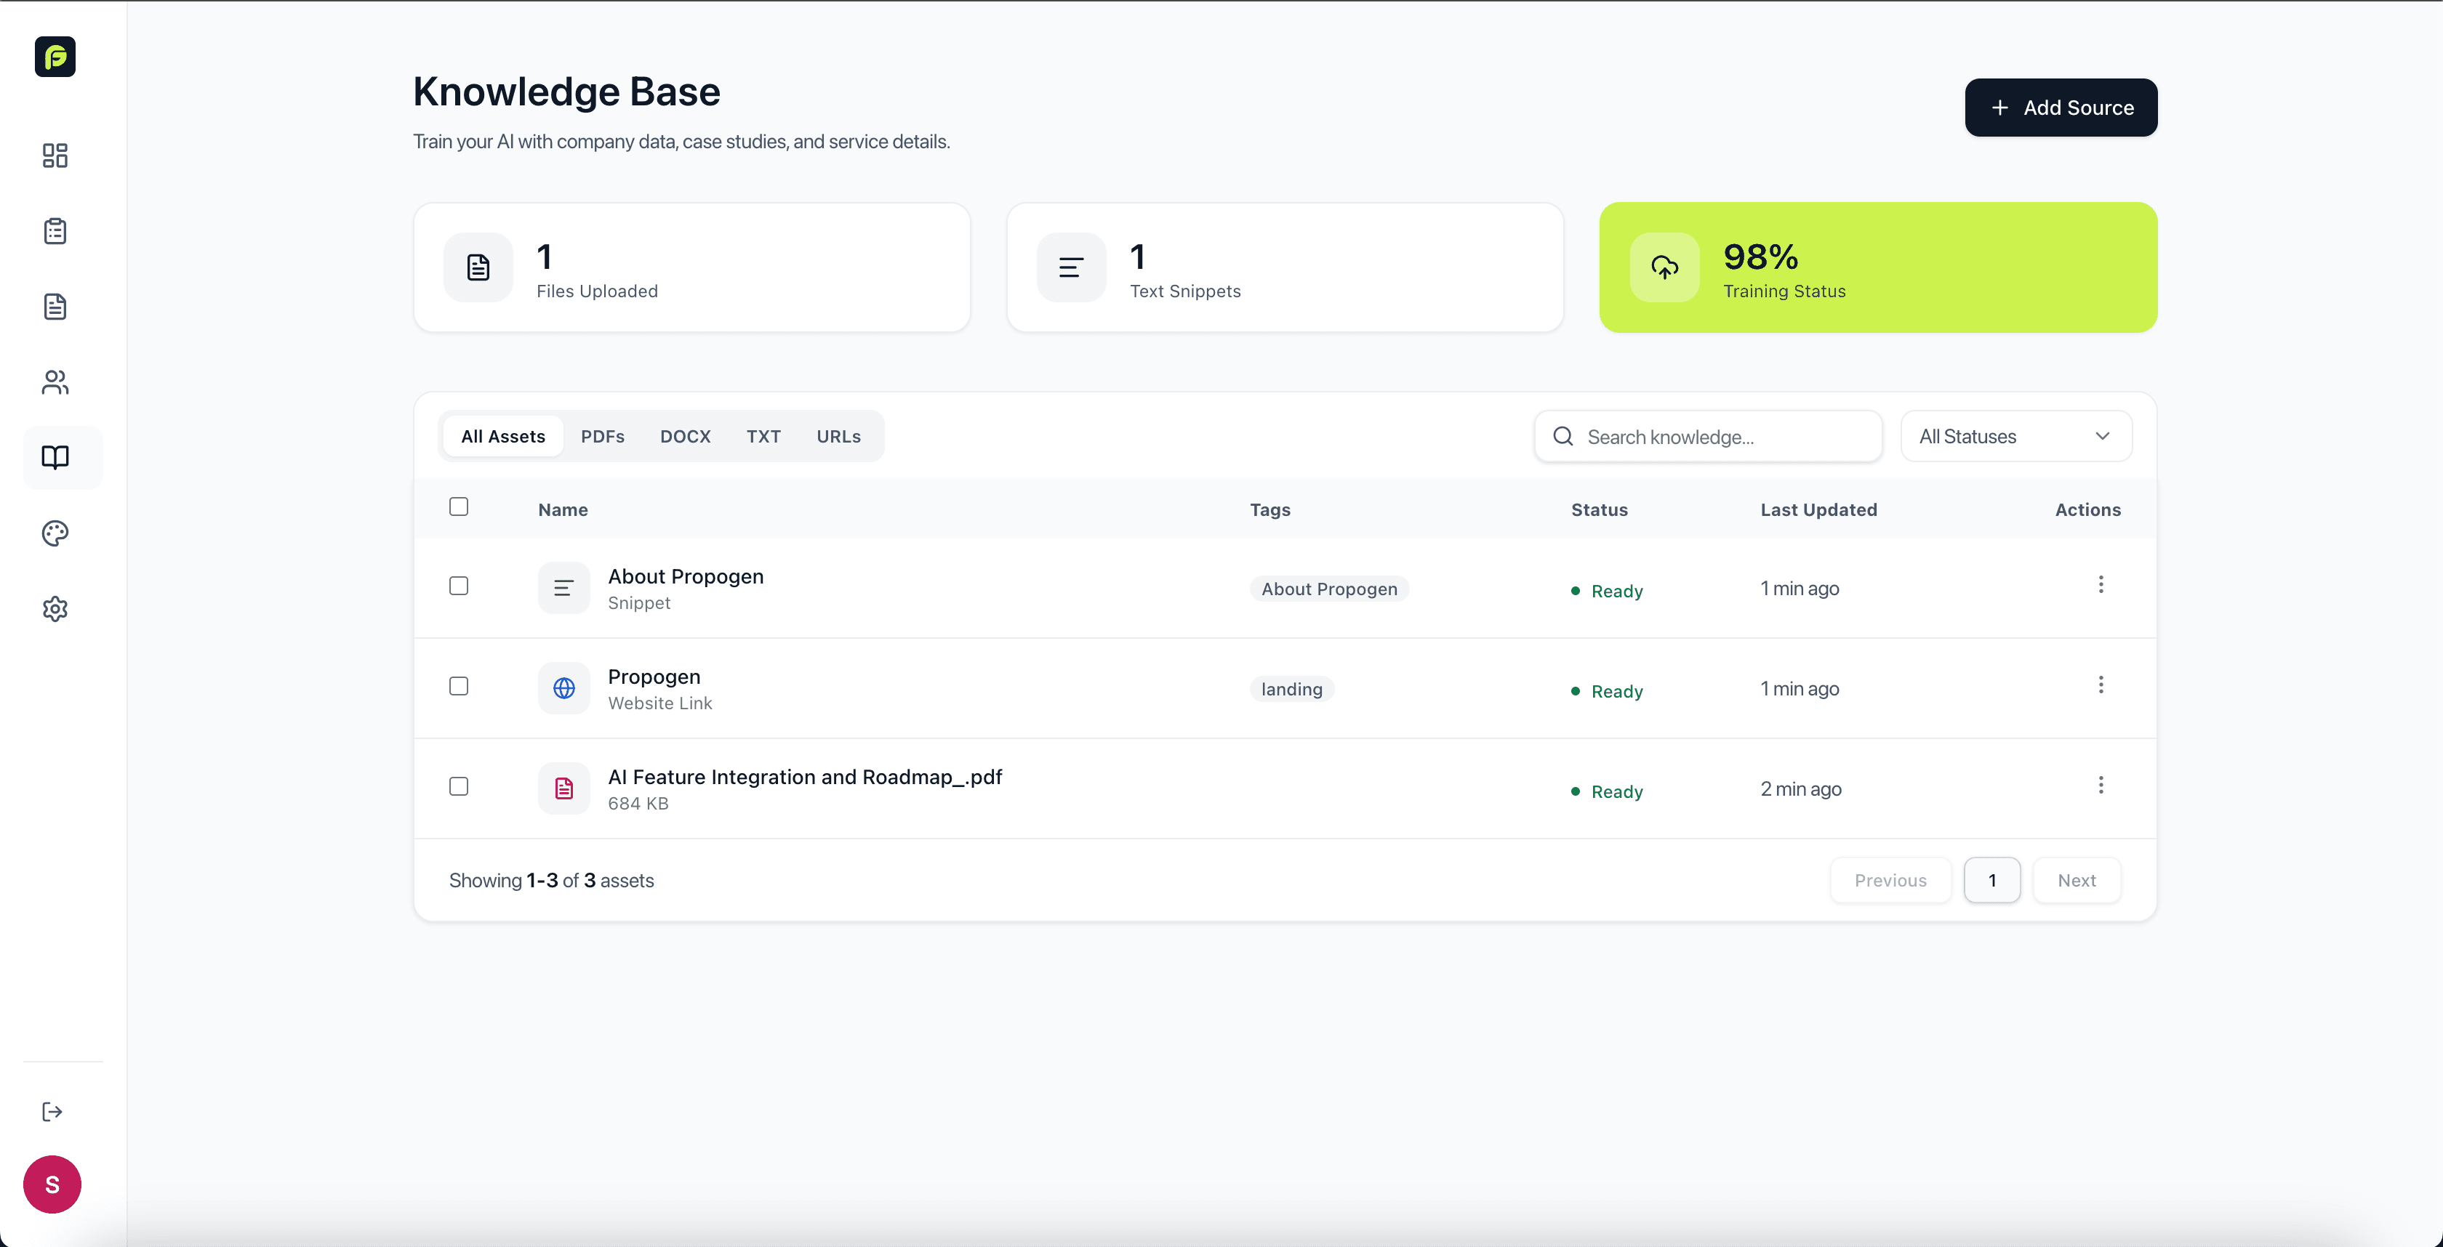This screenshot has width=2443, height=1247.
Task: Select the URLs filter tab
Action: point(838,436)
